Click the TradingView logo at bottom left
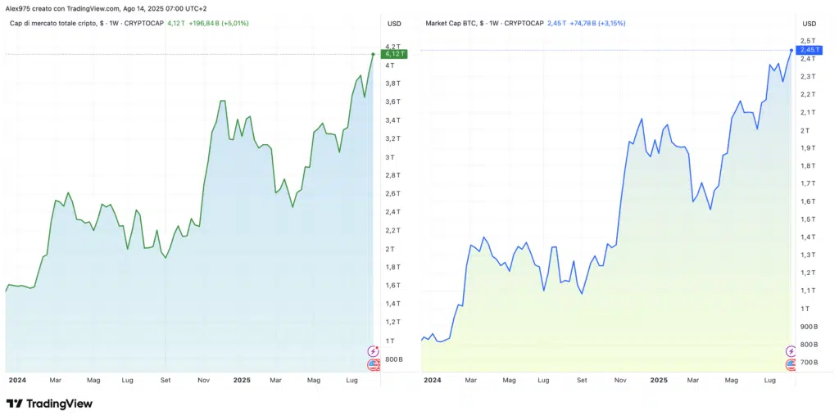This screenshot has width=839, height=420. pos(49,404)
